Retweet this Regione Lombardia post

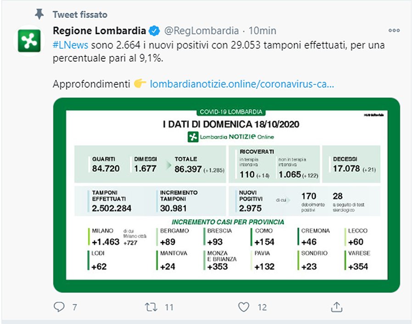point(151,307)
